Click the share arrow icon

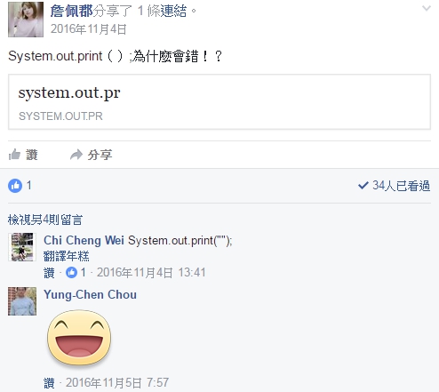[76, 155]
